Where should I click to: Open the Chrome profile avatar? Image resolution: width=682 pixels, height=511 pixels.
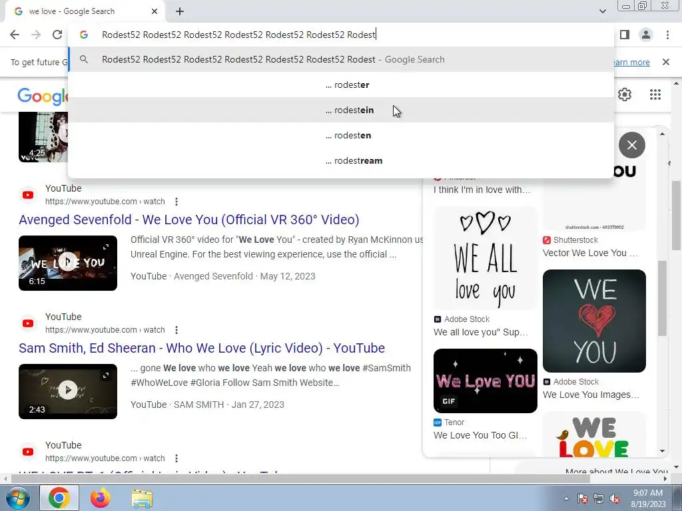[646, 35]
